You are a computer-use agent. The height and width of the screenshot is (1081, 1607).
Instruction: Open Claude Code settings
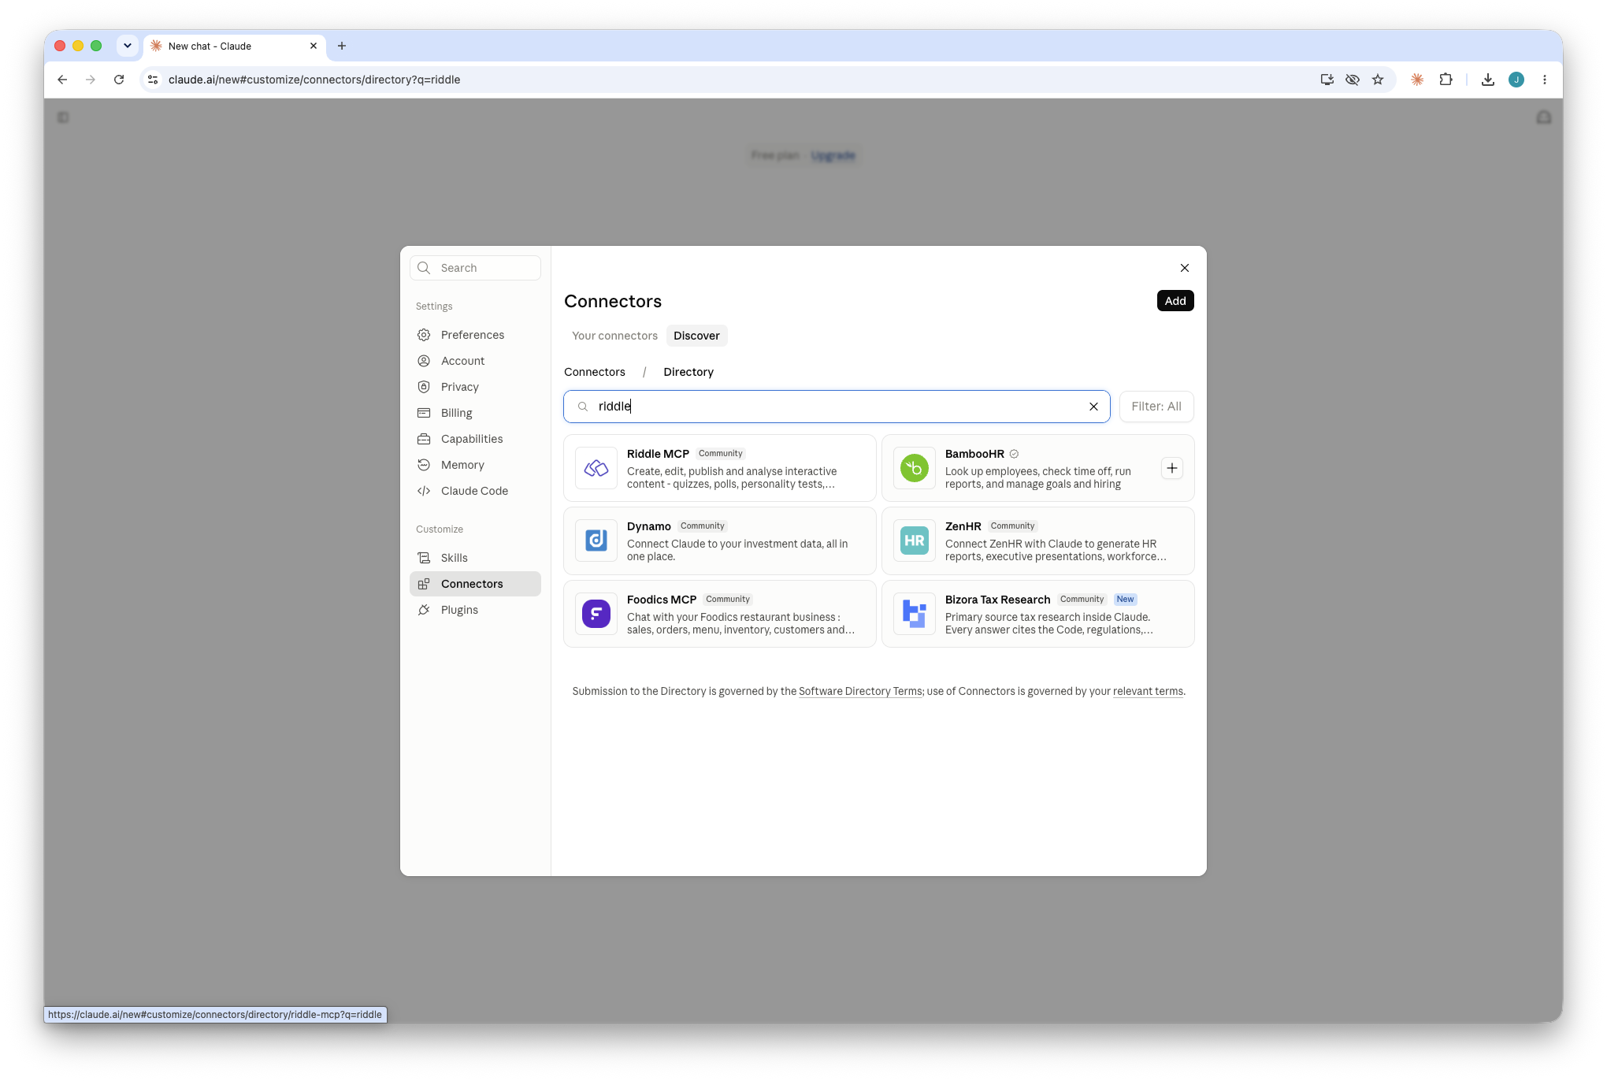475,491
